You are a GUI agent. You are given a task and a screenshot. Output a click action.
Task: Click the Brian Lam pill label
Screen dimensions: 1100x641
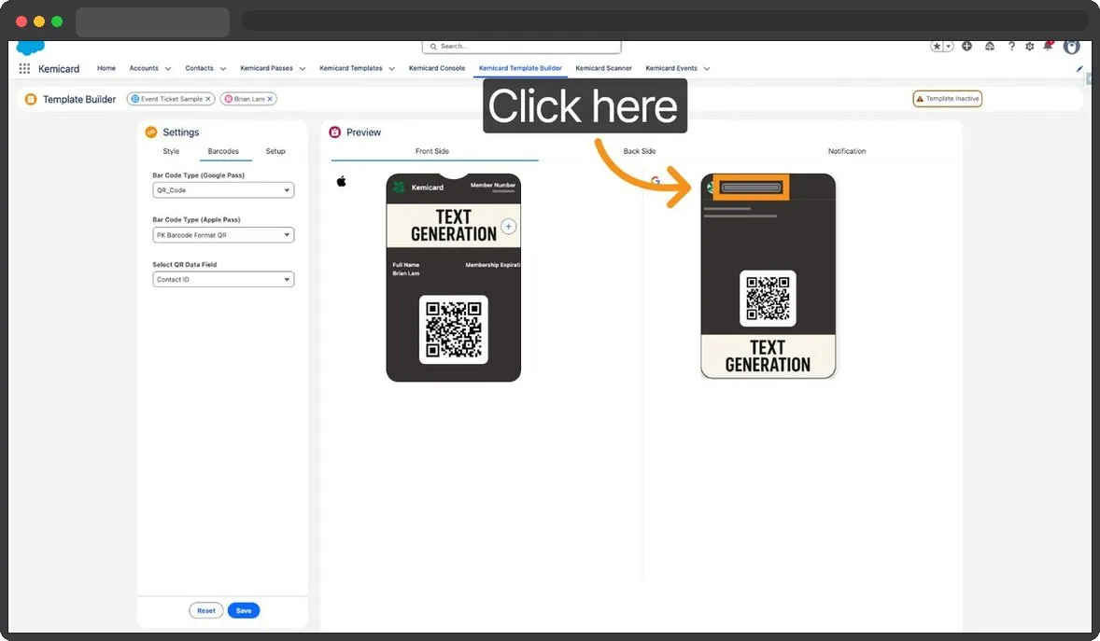[x=249, y=99]
